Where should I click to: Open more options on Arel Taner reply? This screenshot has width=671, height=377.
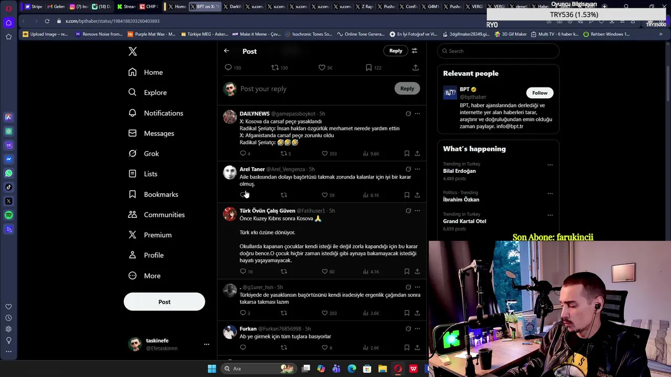coord(417,169)
